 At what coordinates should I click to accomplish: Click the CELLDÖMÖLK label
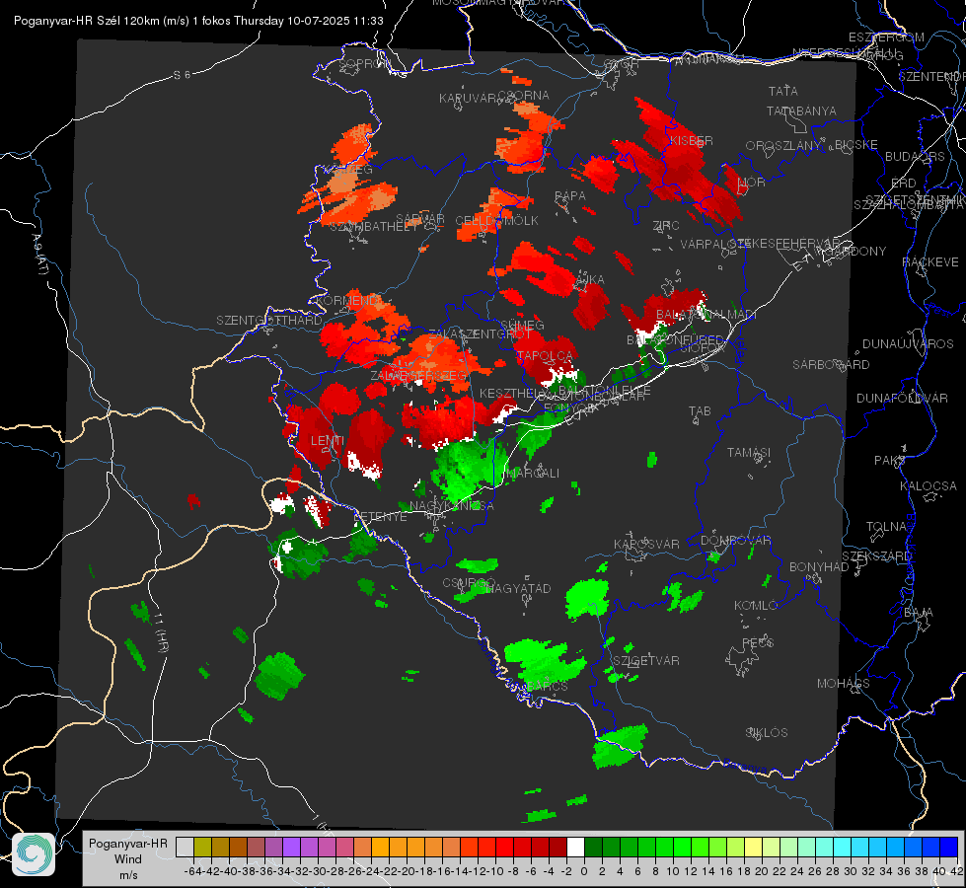[496, 221]
